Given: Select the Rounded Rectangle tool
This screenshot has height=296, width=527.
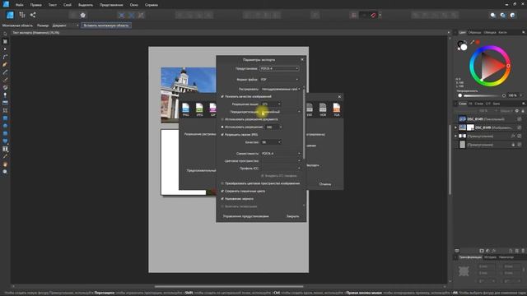Looking at the screenshot, I should (x=5, y=133).
